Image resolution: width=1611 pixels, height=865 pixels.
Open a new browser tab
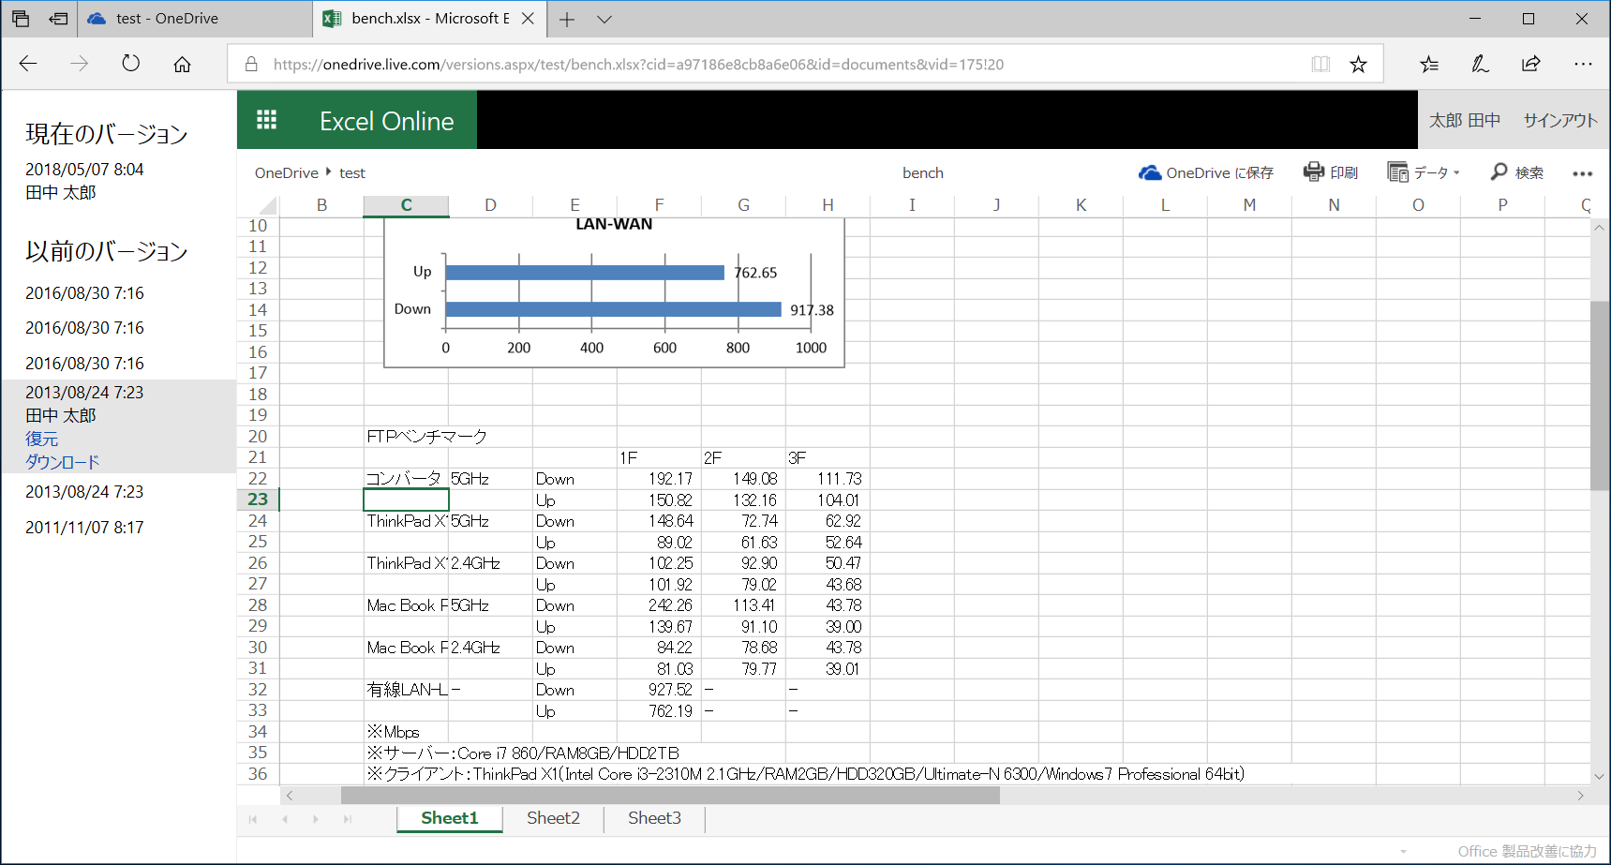point(567,19)
